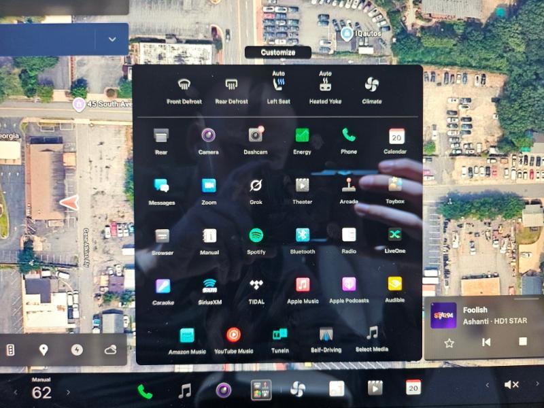Select IQautos map marker
The width and height of the screenshot is (544, 408).
347,33
